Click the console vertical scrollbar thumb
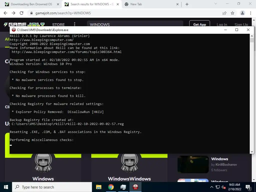 click(x=252, y=40)
